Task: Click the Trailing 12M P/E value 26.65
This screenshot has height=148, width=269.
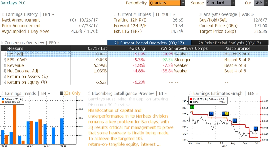Action: (178, 20)
